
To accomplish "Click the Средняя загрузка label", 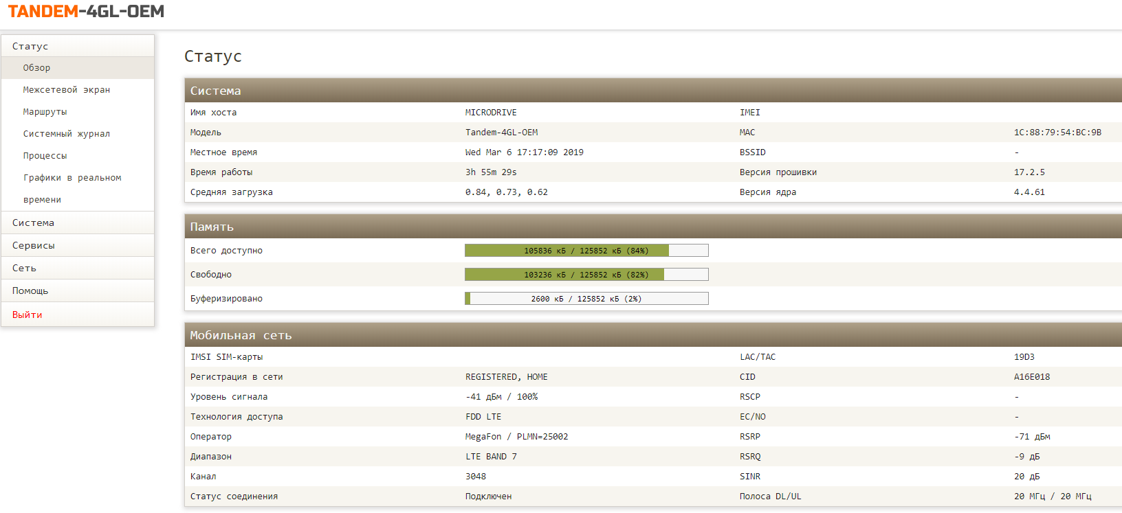I will point(232,192).
